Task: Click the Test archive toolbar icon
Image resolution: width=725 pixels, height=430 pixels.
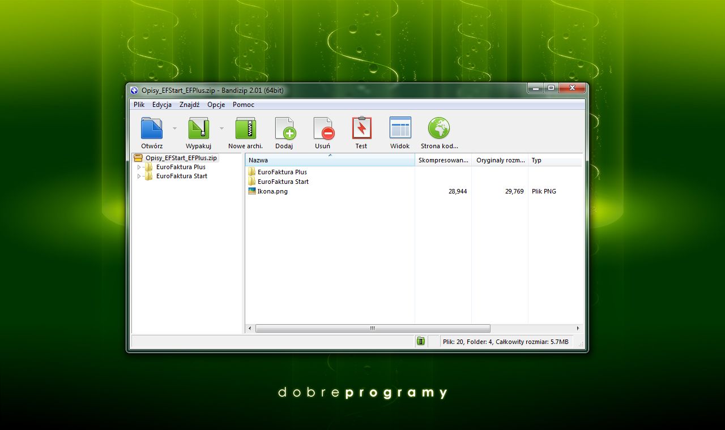Action: [x=361, y=128]
